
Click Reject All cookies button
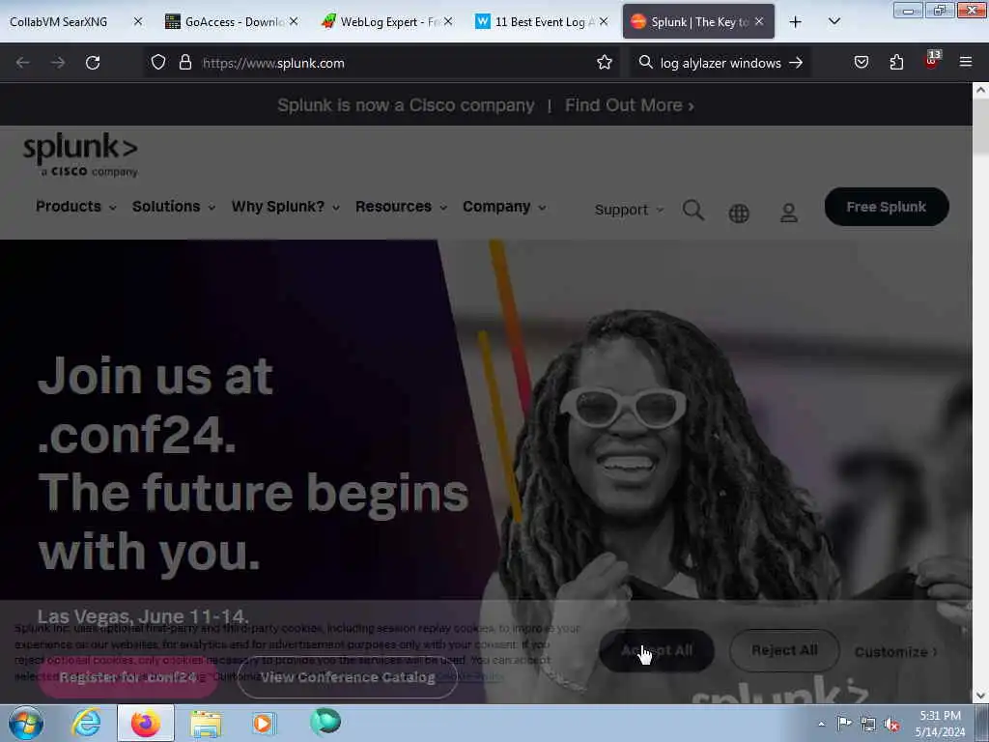pos(784,650)
